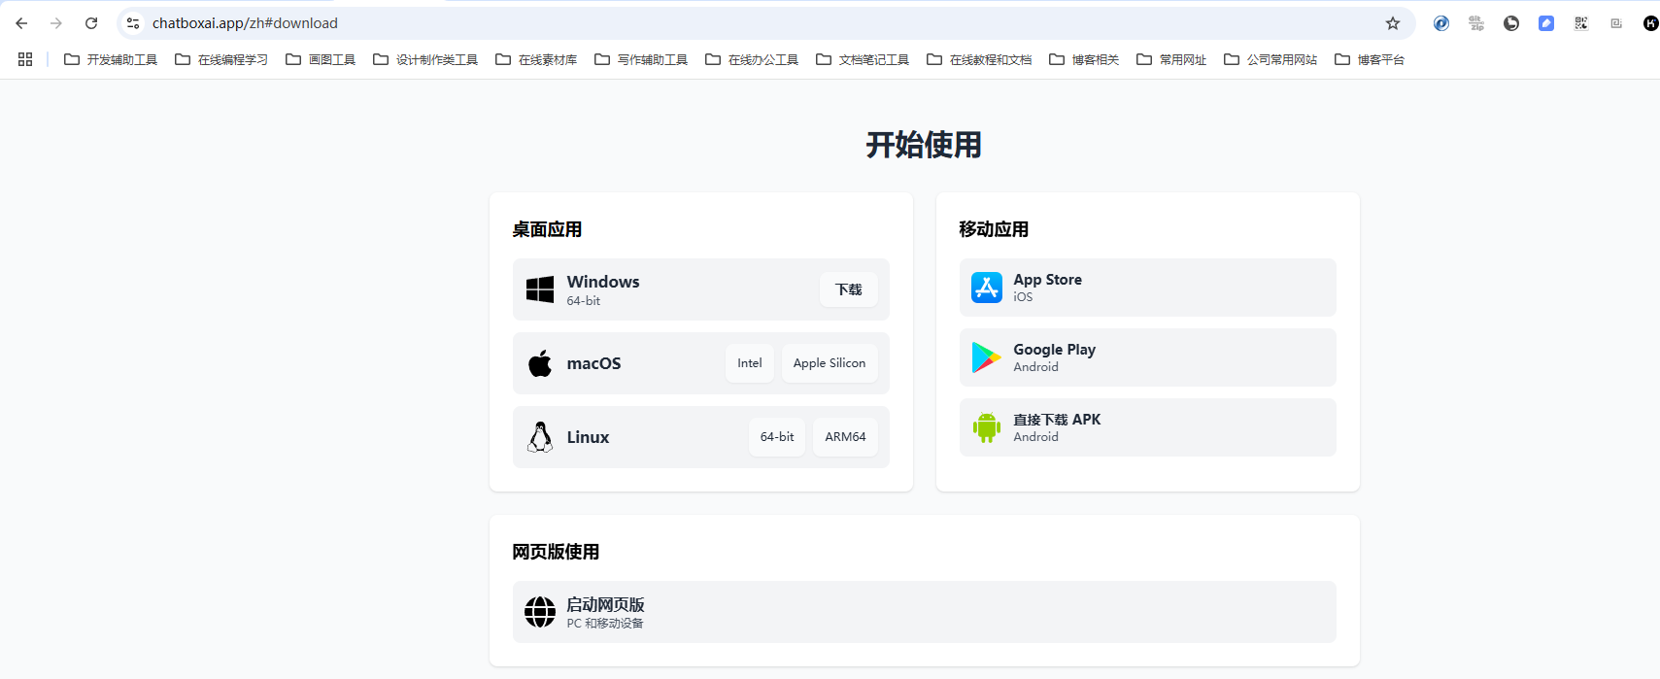Image resolution: width=1660 pixels, height=679 pixels.
Task: Click the App Store icon
Action: (x=987, y=288)
